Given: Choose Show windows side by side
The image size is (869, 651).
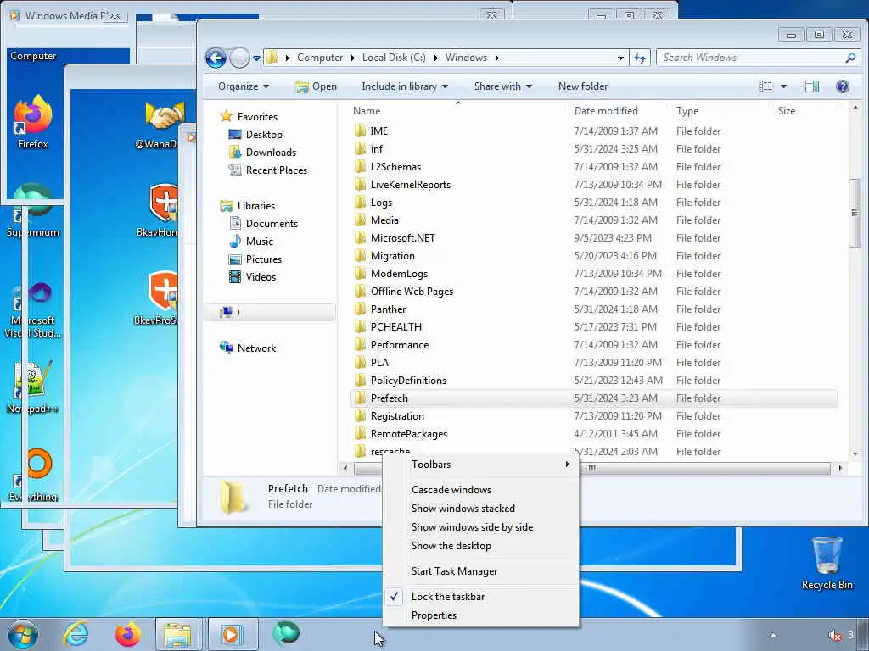Looking at the screenshot, I should (x=480, y=527).
